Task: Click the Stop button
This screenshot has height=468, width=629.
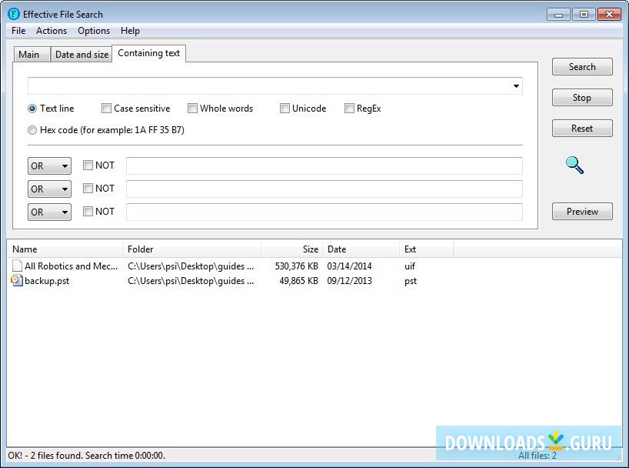Action: coord(582,98)
